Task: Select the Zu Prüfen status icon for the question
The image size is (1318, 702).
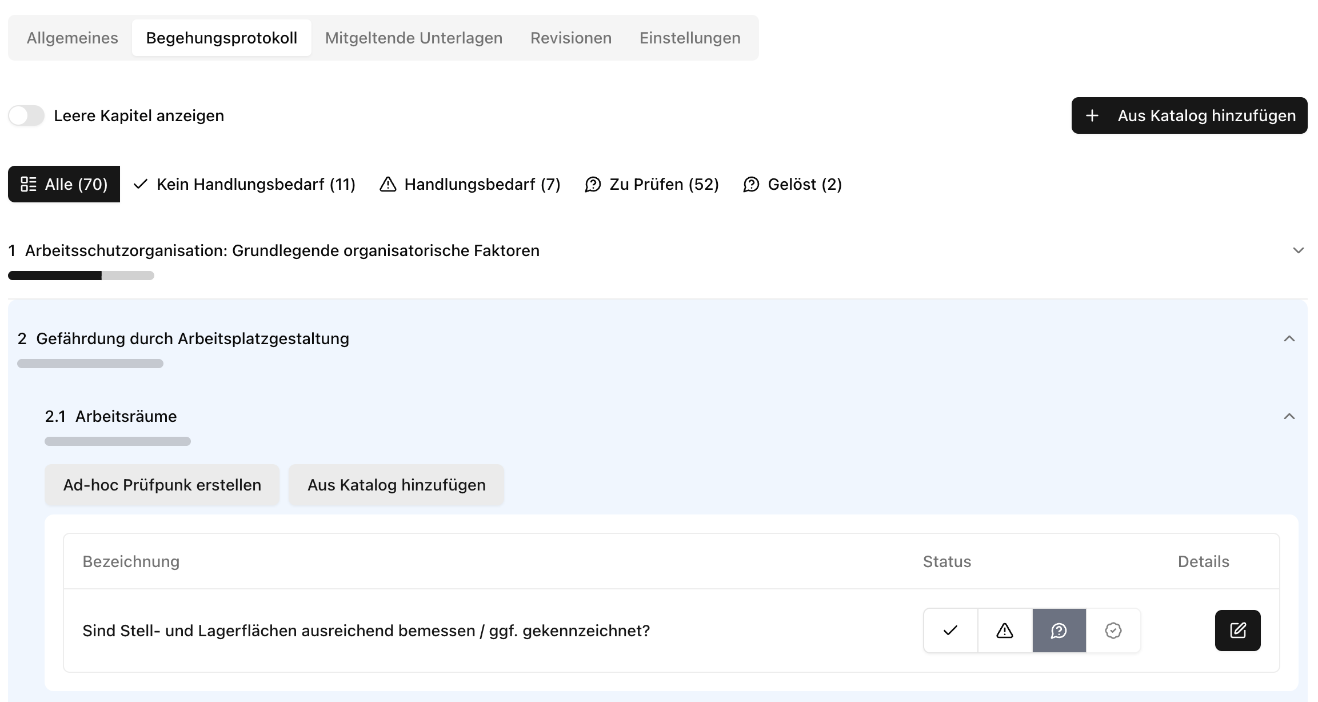Action: point(1059,631)
